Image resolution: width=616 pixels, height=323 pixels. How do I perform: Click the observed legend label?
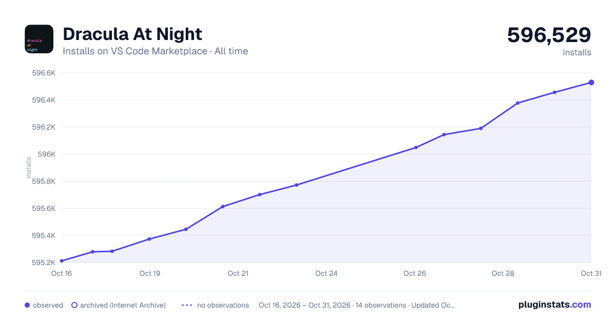[48, 305]
